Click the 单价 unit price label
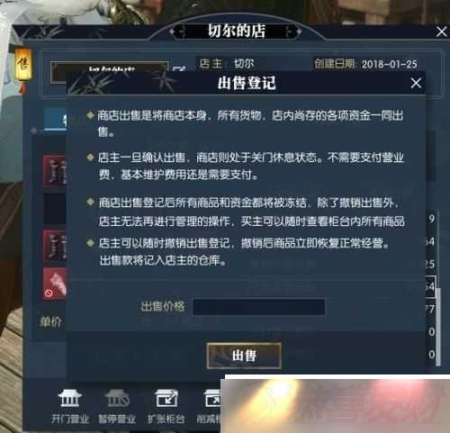This screenshot has height=433, width=450. point(50,321)
